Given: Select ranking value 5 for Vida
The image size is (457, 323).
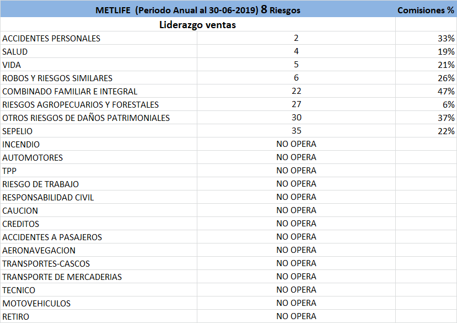Looking at the screenshot, I should click(296, 64).
